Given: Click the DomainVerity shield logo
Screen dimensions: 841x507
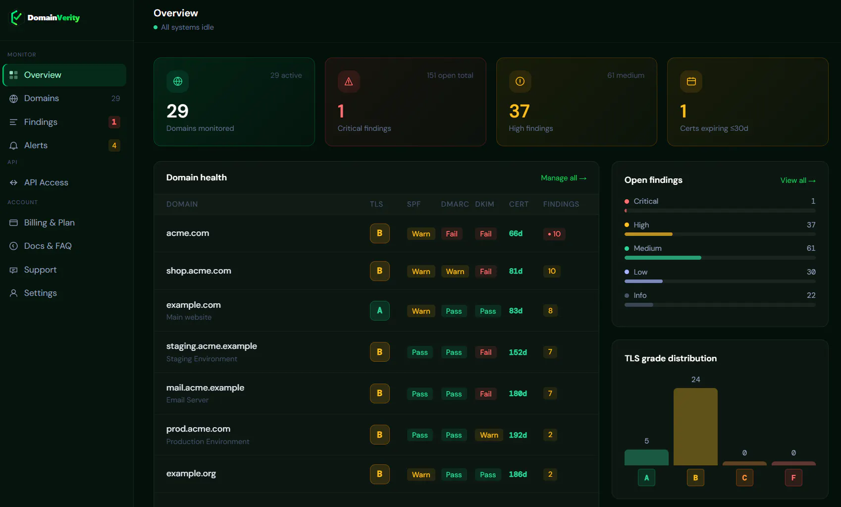Looking at the screenshot, I should [16, 18].
